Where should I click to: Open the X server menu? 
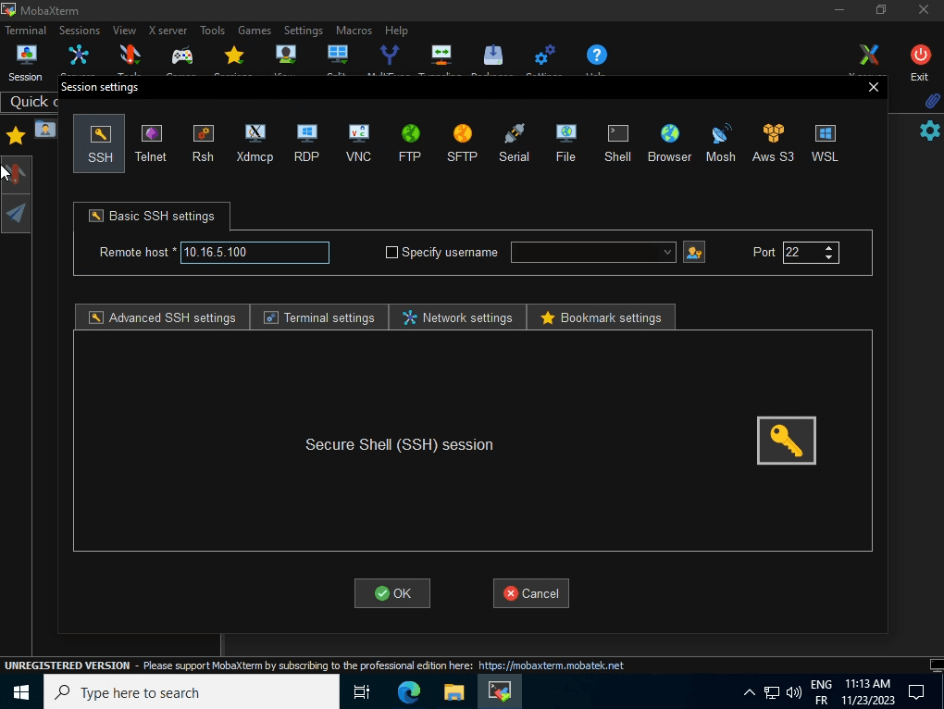168,31
